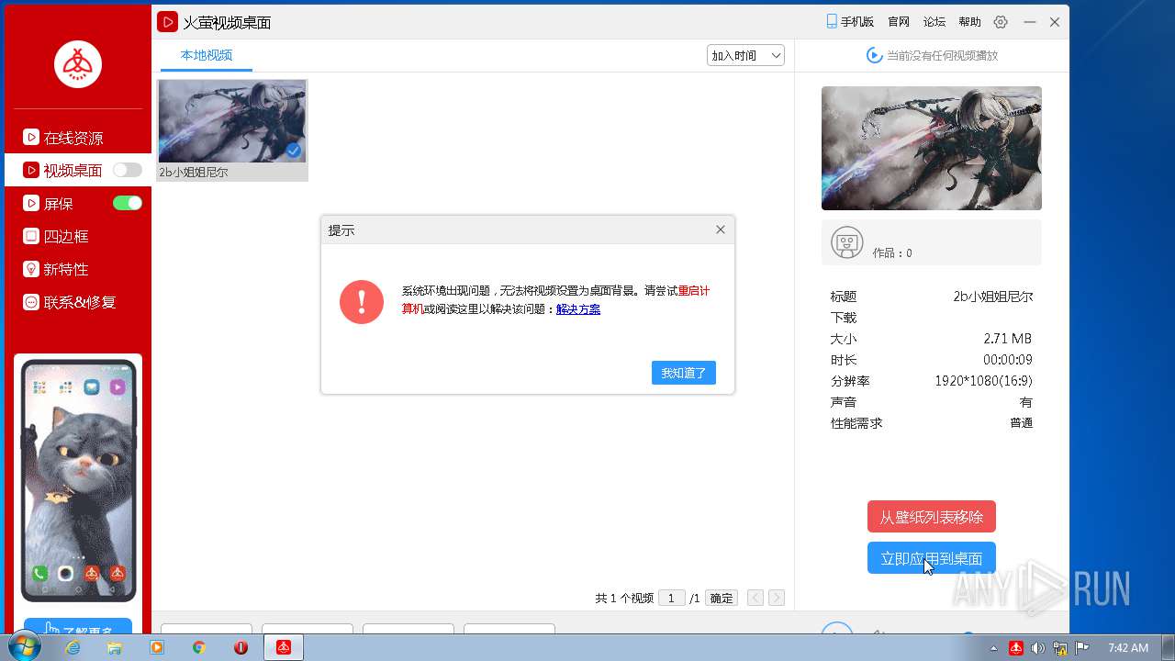1175x661 pixels.
Task: Open the volume tray icon
Action: 1038,648
